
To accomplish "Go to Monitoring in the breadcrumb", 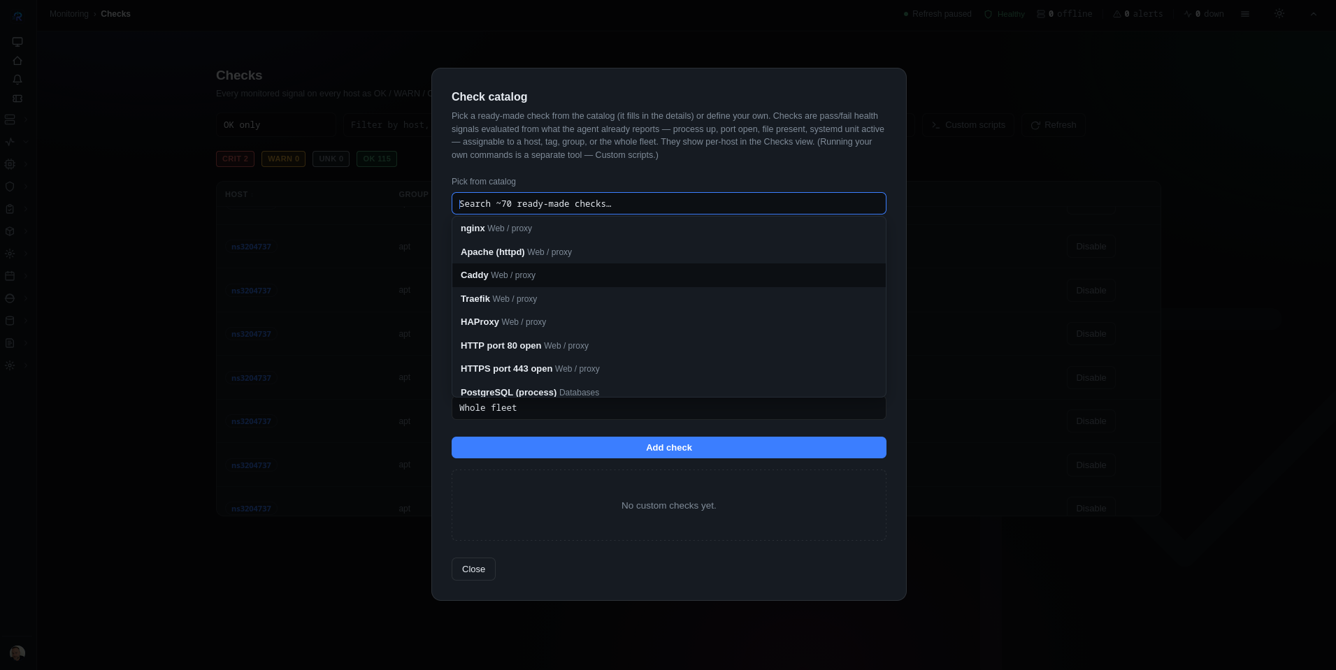I will [x=69, y=14].
